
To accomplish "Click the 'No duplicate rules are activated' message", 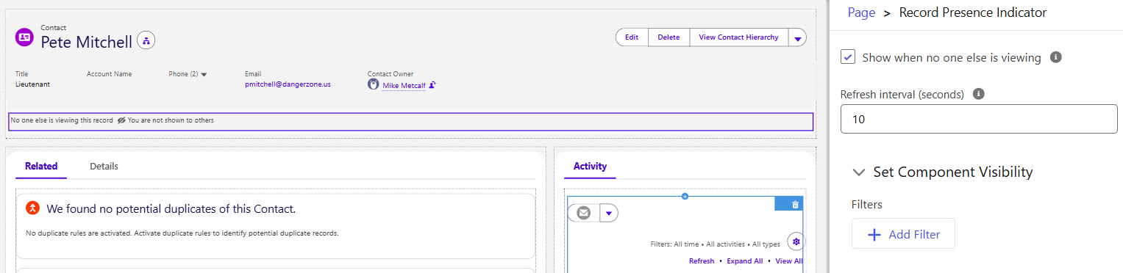I will 182,233.
